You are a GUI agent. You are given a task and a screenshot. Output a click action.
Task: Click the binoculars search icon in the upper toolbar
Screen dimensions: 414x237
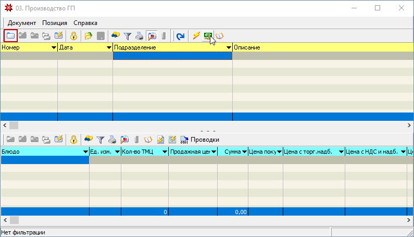pos(116,36)
